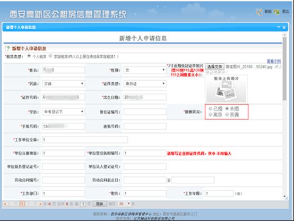Viewport: 294px width, 221px height.
Task: Click the 单位税务登记证号 input field
Action: point(63,167)
